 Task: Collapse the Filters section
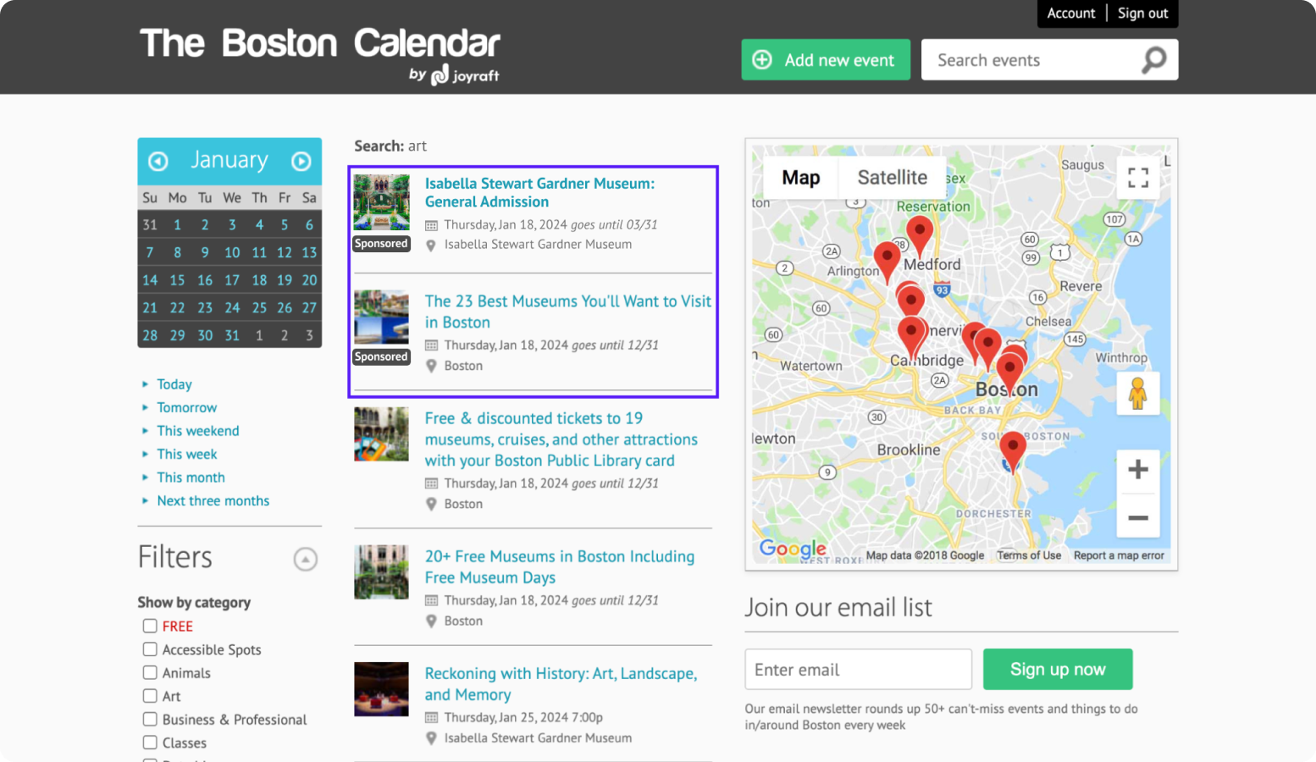click(305, 559)
